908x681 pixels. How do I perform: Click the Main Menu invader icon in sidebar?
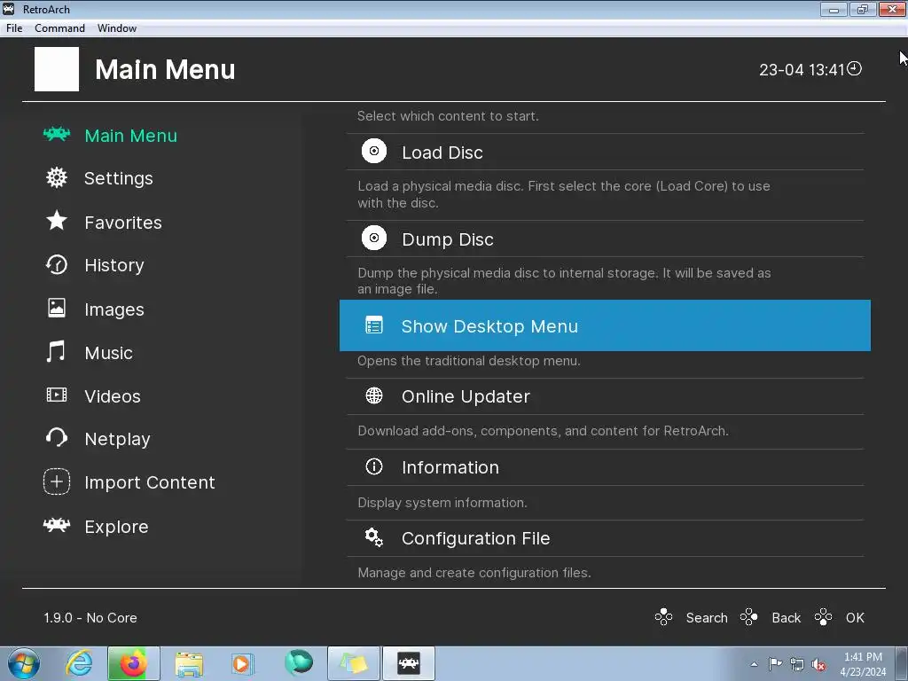tap(57, 135)
